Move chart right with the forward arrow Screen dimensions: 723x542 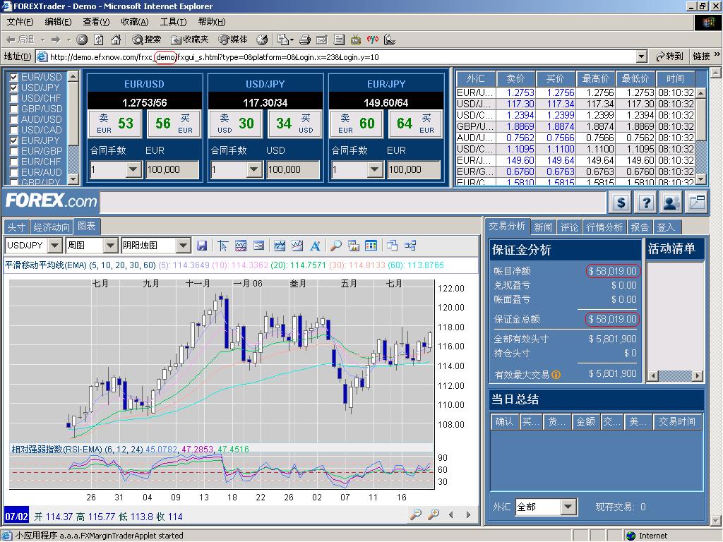coord(469,514)
